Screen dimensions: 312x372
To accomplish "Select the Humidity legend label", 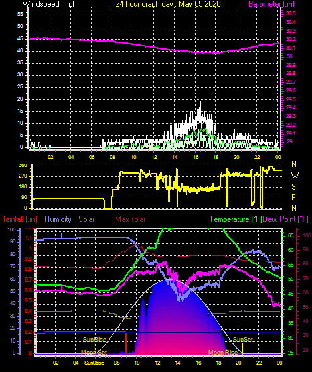I will (x=58, y=219).
